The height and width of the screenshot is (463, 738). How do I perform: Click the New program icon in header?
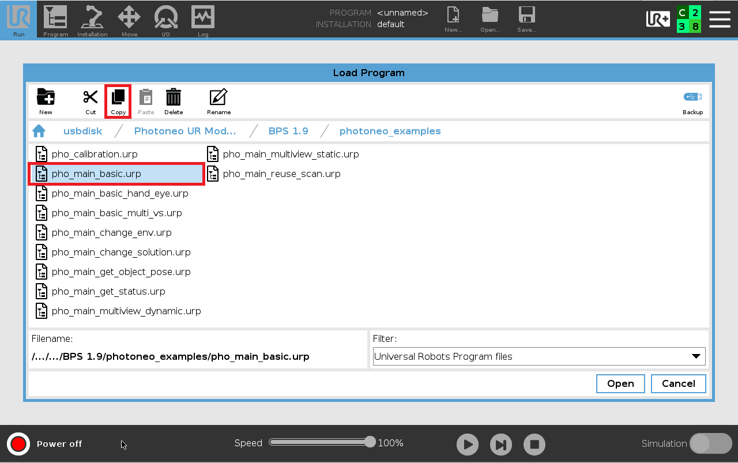(x=453, y=20)
